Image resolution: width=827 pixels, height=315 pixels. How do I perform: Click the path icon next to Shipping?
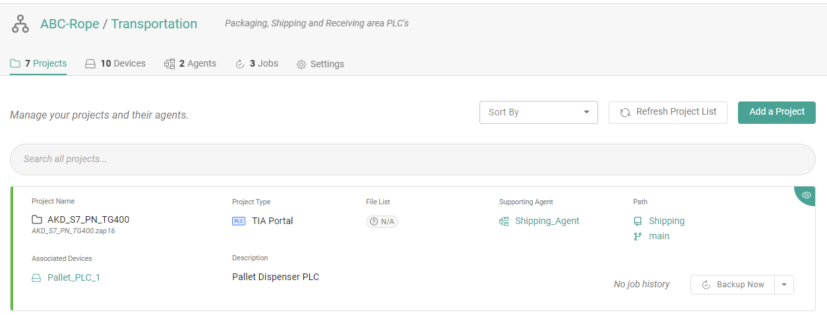[x=638, y=221]
